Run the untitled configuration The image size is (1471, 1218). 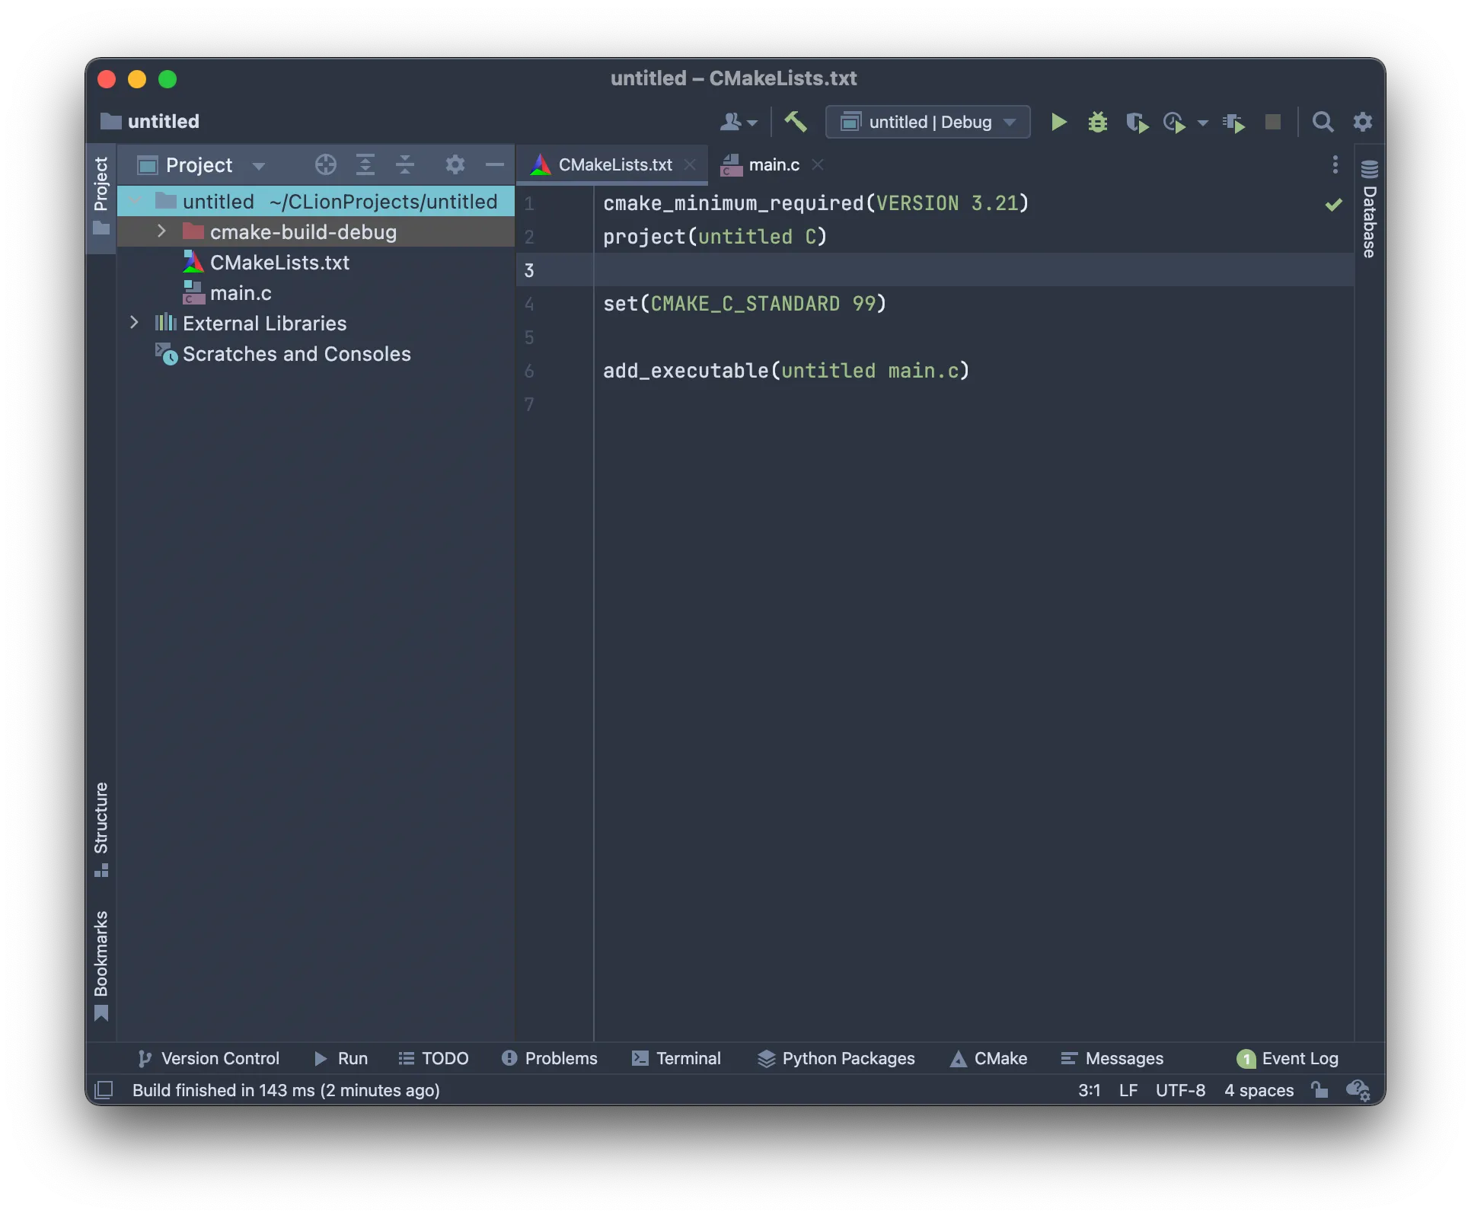point(1058,122)
